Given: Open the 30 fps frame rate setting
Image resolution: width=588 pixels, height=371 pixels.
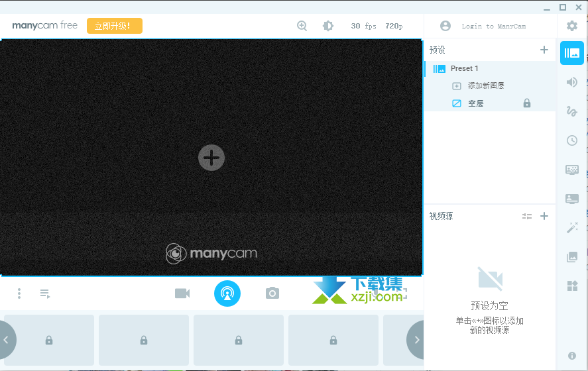Looking at the screenshot, I should point(363,26).
